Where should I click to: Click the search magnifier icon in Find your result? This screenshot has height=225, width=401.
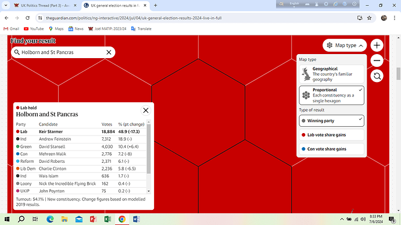[x=17, y=52]
